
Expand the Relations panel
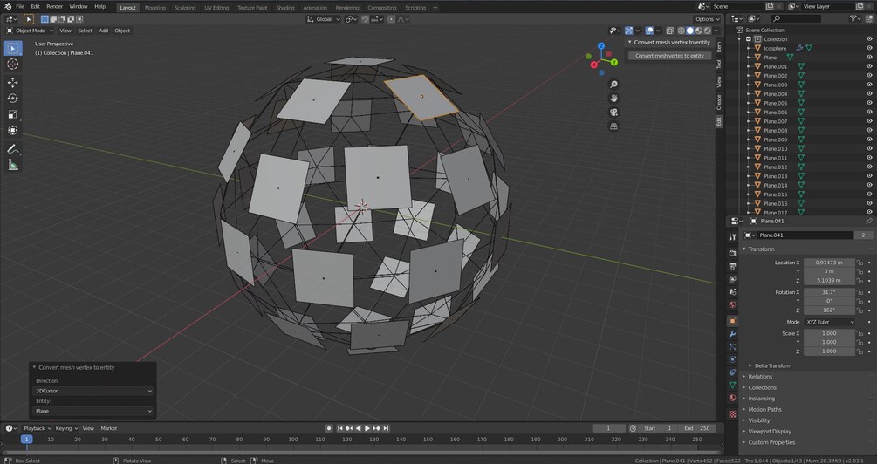(x=759, y=377)
